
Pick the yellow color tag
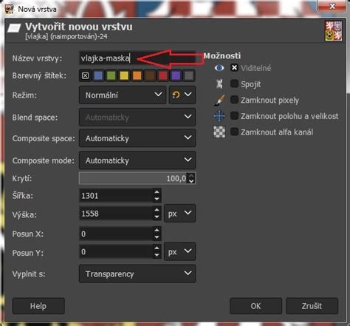click(124, 75)
